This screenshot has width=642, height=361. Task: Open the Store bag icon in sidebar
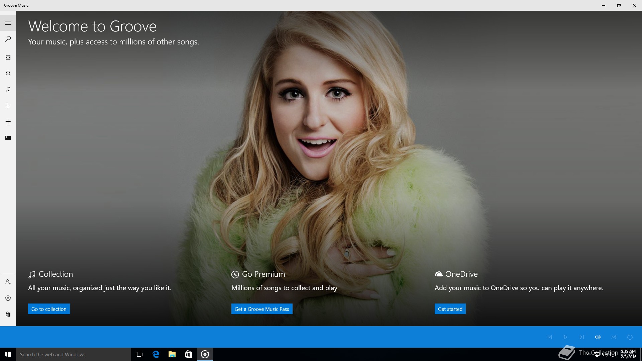8,314
